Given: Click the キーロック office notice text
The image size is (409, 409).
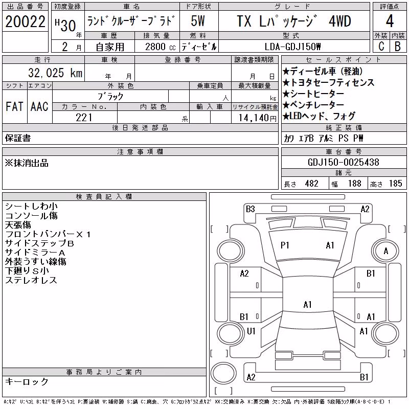Looking at the screenshot, I should tap(27, 381).
